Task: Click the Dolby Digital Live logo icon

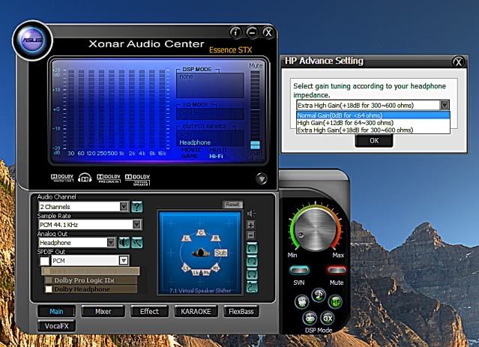Action: (x=62, y=178)
